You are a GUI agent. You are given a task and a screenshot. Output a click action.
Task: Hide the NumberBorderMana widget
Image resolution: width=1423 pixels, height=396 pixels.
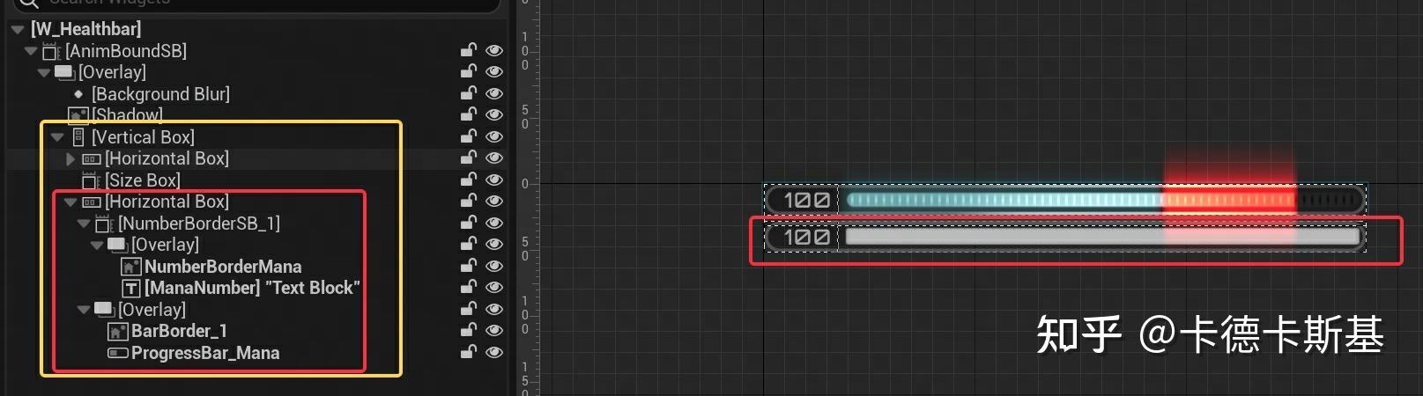click(494, 266)
